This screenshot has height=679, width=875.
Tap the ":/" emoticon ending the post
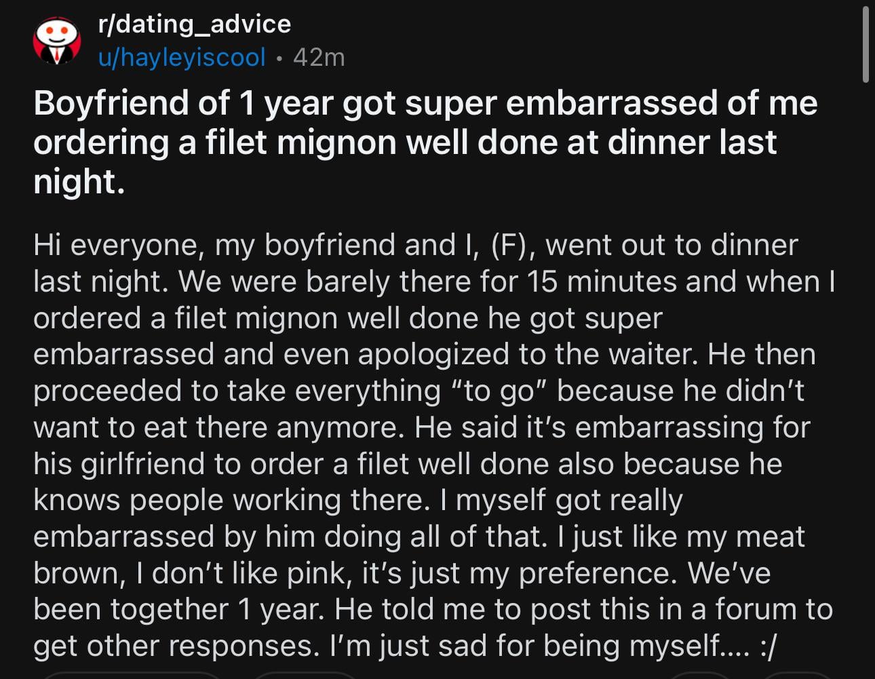click(768, 646)
